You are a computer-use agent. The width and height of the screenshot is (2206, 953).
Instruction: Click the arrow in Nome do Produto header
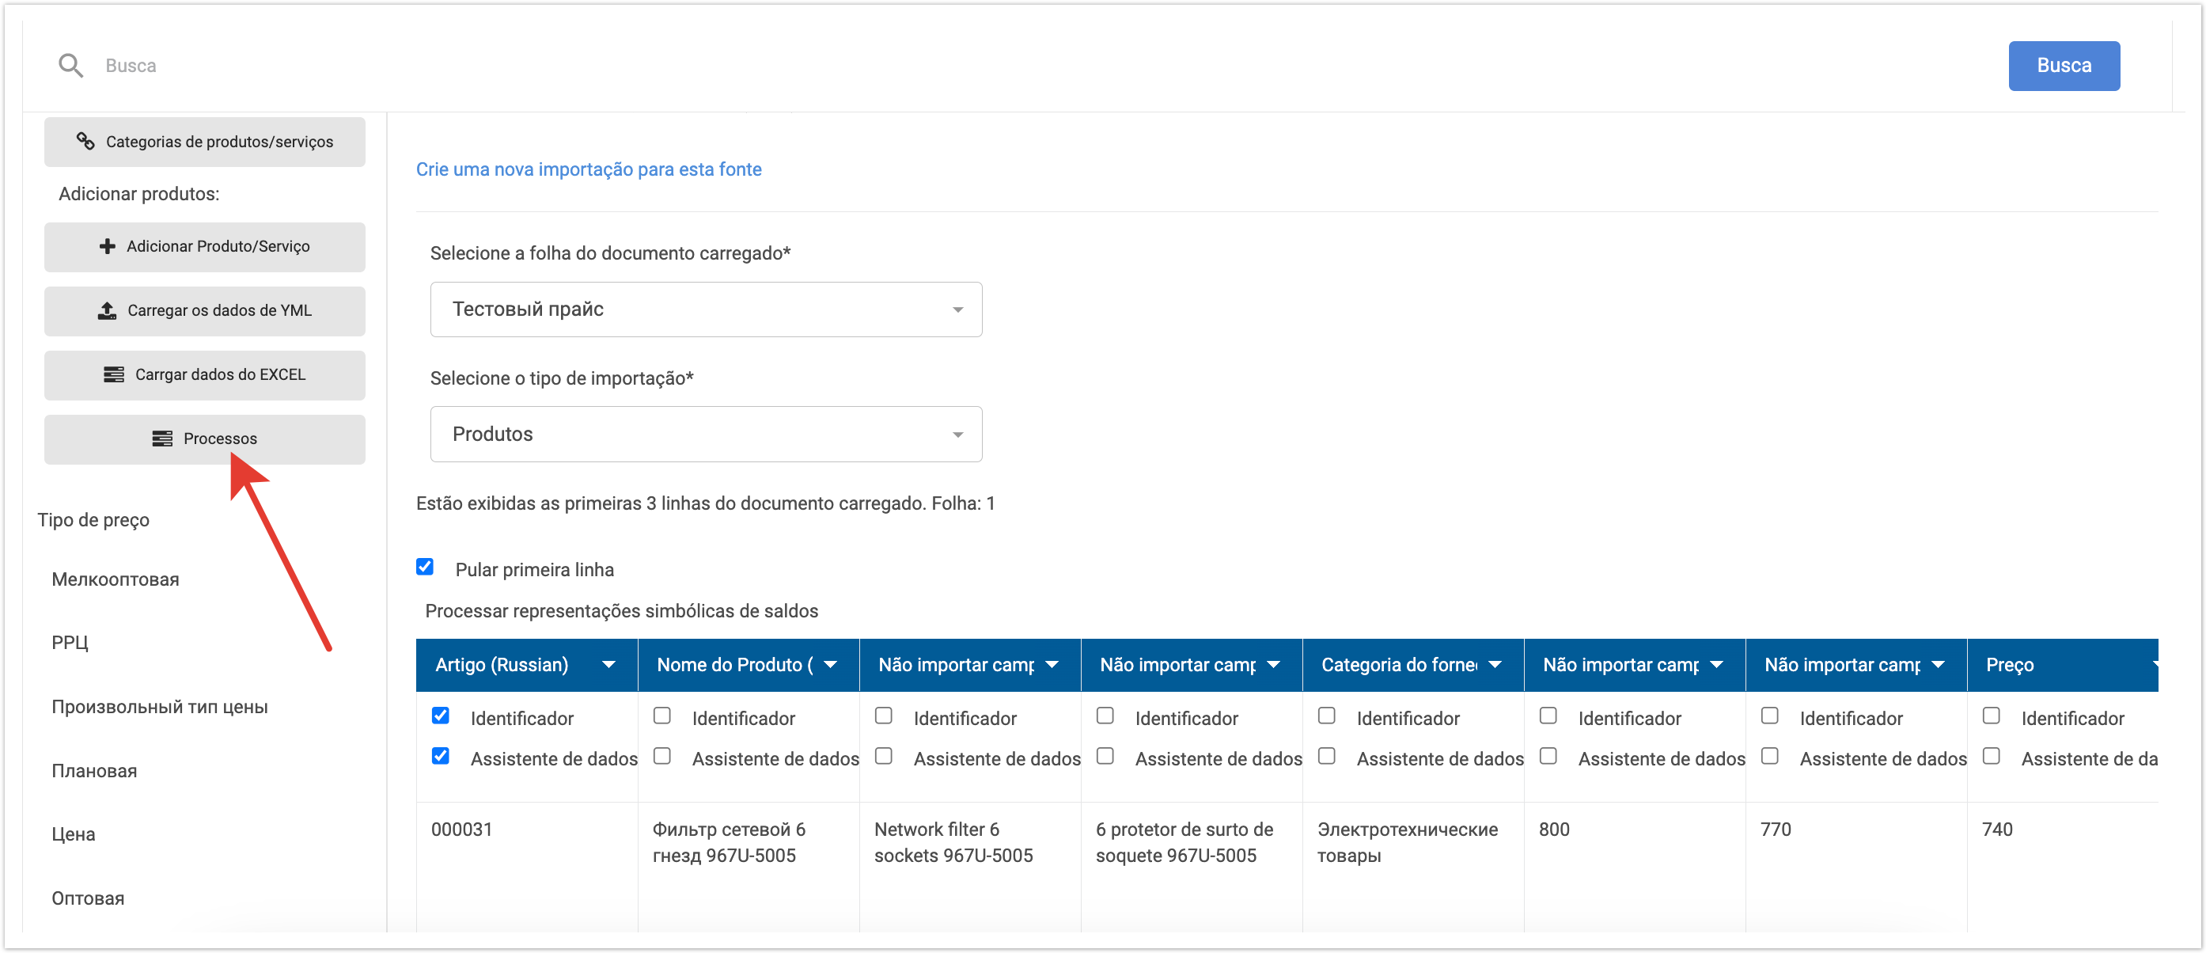[830, 665]
